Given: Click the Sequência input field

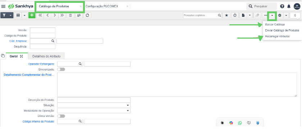Looking at the screenshot, I should click(42, 46).
